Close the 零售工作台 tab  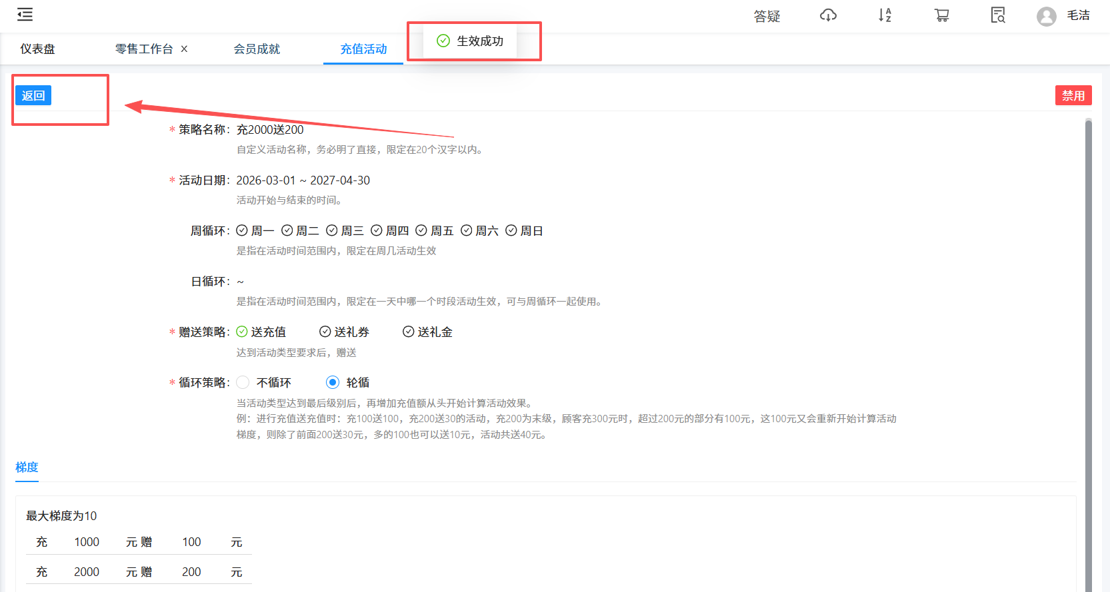(184, 49)
